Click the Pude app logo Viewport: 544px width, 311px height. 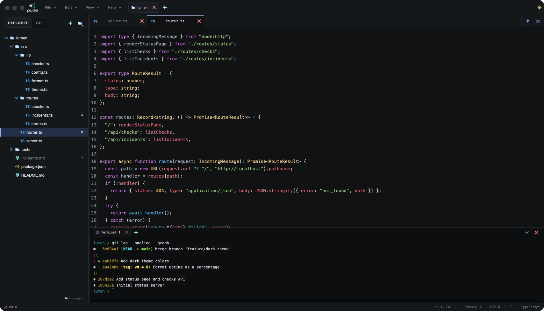32,8
